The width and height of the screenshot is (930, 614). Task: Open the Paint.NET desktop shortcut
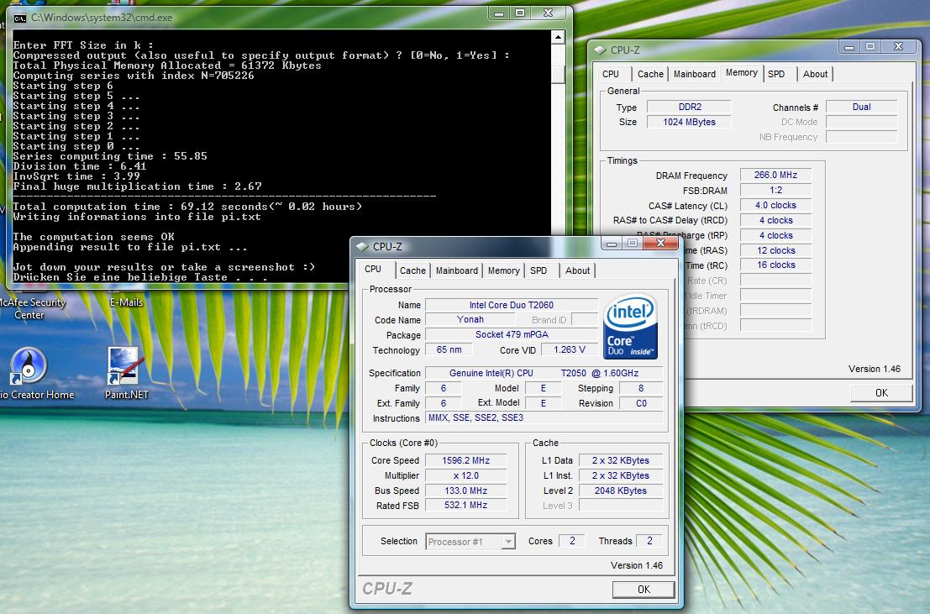click(x=126, y=374)
